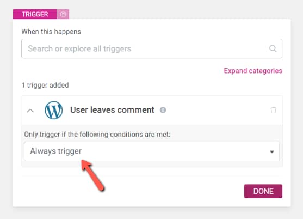This screenshot has width=303, height=219.
Task: Collapse the User leaves comment trigger chevron
Action: pos(30,111)
